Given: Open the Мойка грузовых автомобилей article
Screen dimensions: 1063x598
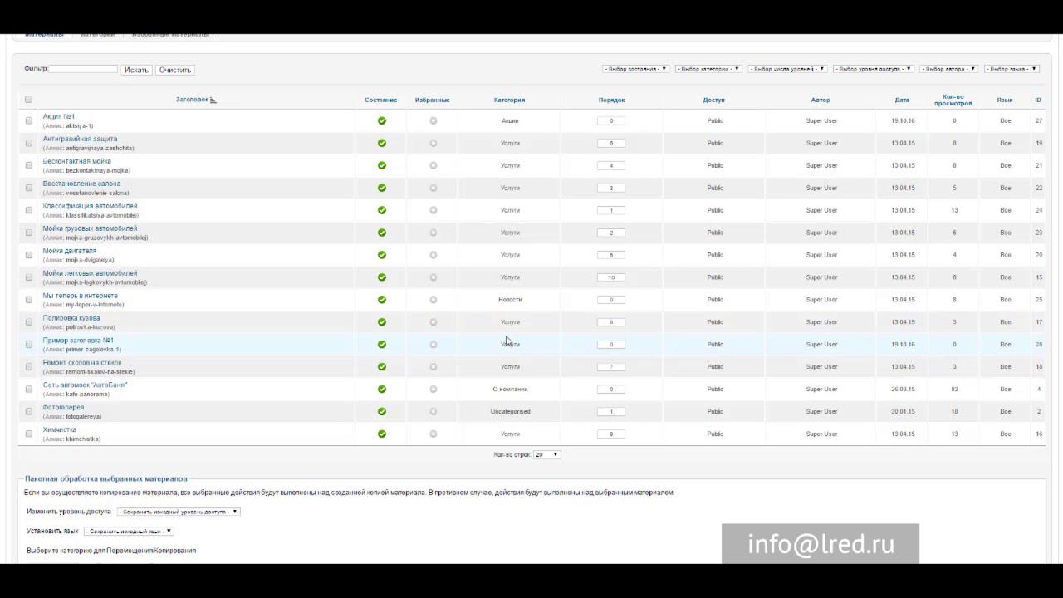Looking at the screenshot, I should pos(90,228).
